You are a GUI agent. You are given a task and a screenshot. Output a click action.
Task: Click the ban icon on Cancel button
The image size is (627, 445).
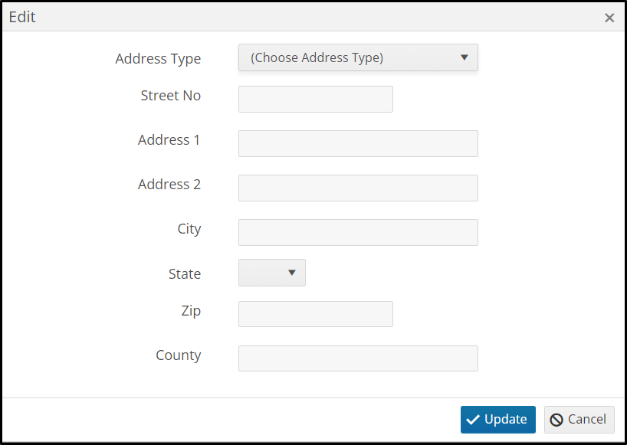[556, 420]
